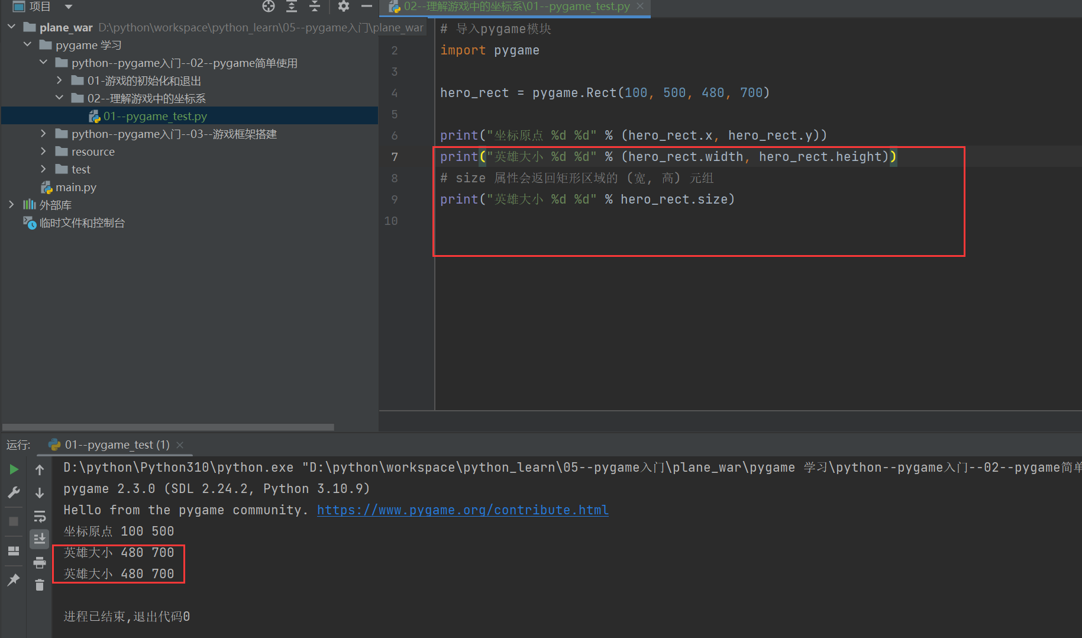The height and width of the screenshot is (638, 1082).
Task: Click the print icon in run console
Action: [40, 562]
